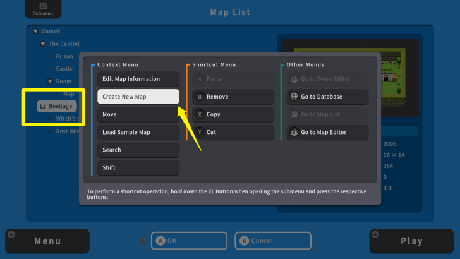Viewport: 460px width, 259px height.
Task: Click the Go to Map Editor icon
Action: click(x=294, y=132)
